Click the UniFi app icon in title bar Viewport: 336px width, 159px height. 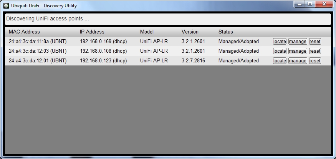pyautogui.click(x=7, y=6)
